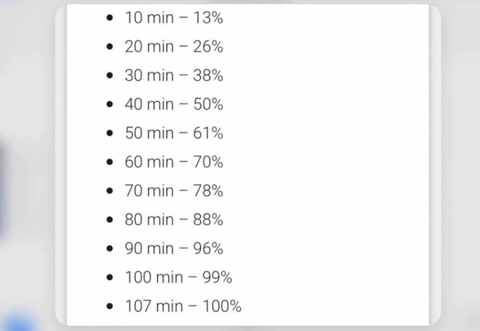Image resolution: width=480 pixels, height=331 pixels.
Task: Click the "50 min – 61%" list item
Action: pyautogui.click(x=174, y=133)
